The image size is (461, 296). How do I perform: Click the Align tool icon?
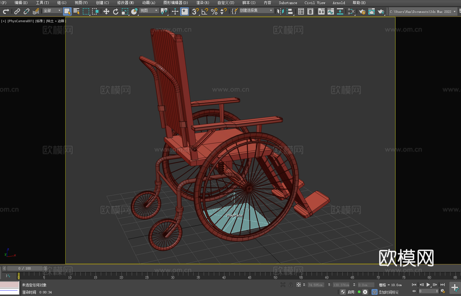[290, 11]
